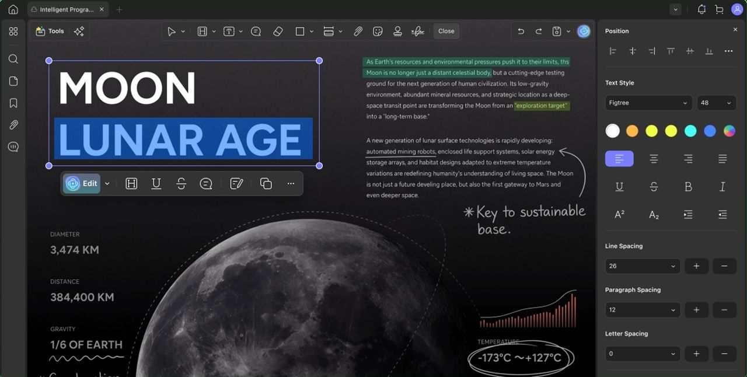
Task: Select the text box tool
Action: [x=229, y=32]
